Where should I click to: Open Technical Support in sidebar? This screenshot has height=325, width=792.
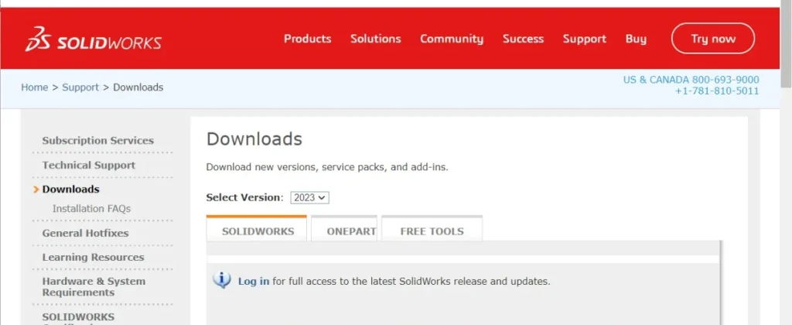(x=89, y=165)
